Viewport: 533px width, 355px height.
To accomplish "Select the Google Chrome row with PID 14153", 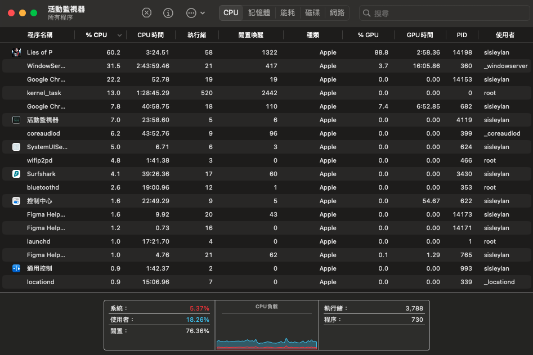I will click(x=267, y=79).
